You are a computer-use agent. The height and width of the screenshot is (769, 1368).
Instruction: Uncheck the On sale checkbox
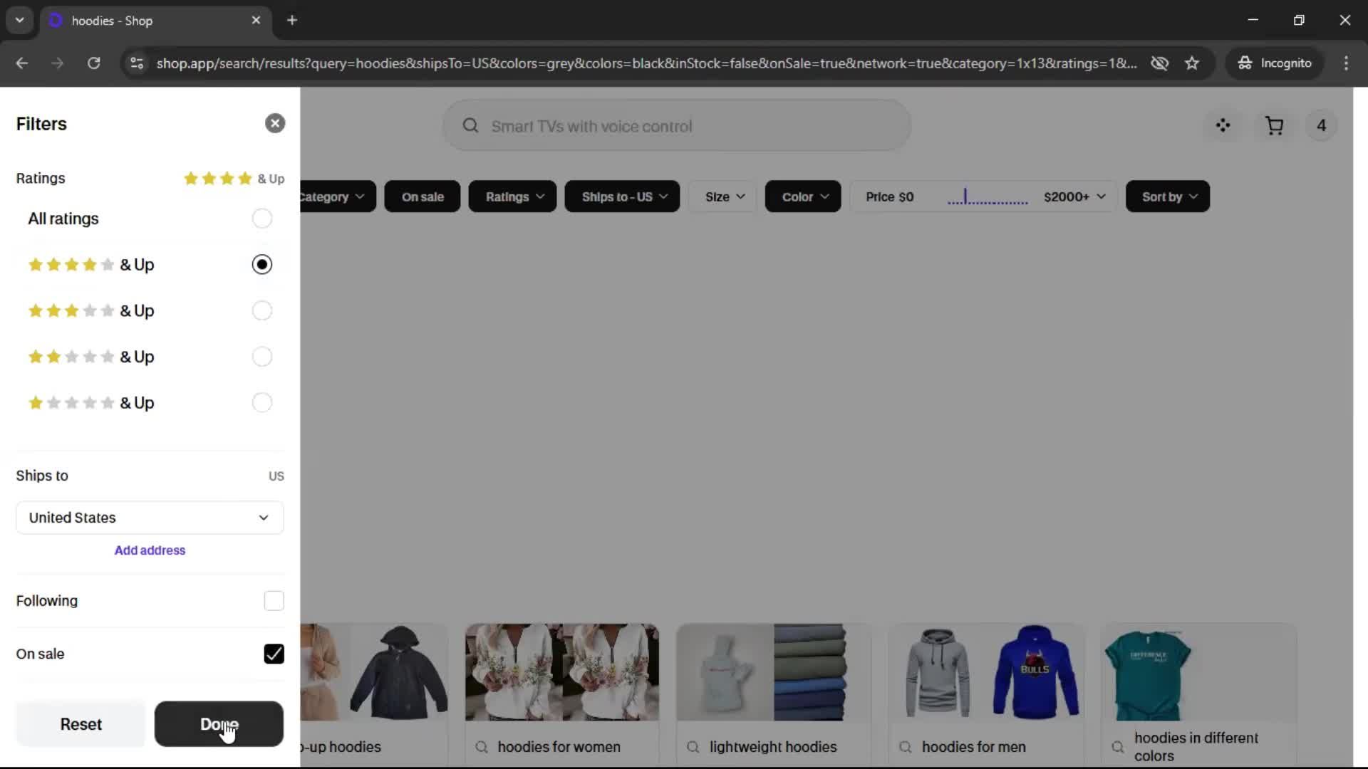pos(274,654)
